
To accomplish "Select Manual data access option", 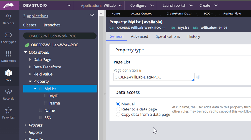I will (x=118, y=104).
